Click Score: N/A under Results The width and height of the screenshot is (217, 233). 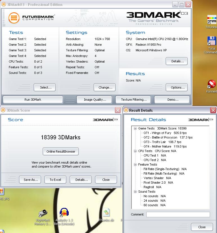coord(133,80)
